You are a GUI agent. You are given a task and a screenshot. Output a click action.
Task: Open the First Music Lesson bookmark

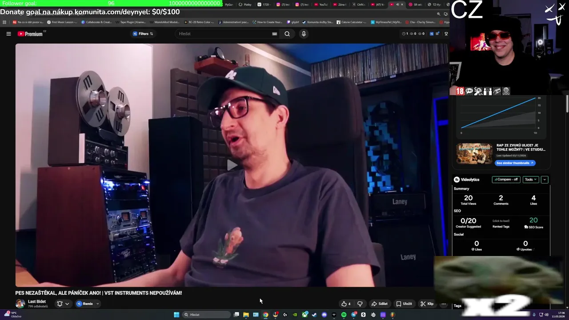(x=61, y=22)
